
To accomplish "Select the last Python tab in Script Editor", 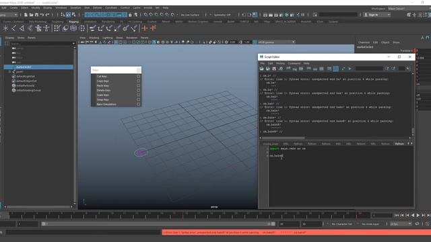I will tap(399, 143).
